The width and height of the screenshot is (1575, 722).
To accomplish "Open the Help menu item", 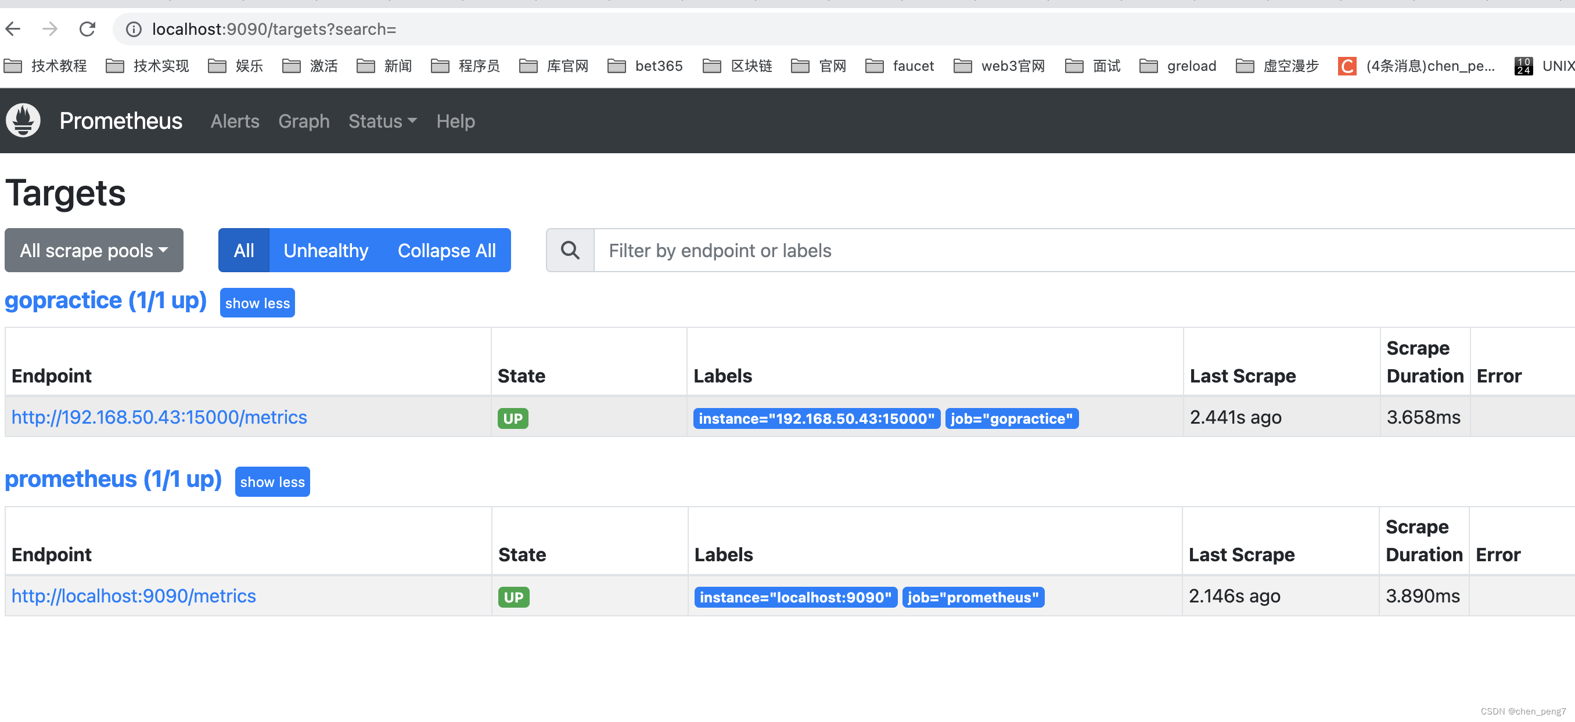I will 455,121.
